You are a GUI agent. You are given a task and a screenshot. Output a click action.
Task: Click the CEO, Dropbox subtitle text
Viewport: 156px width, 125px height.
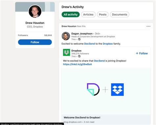(35, 27)
